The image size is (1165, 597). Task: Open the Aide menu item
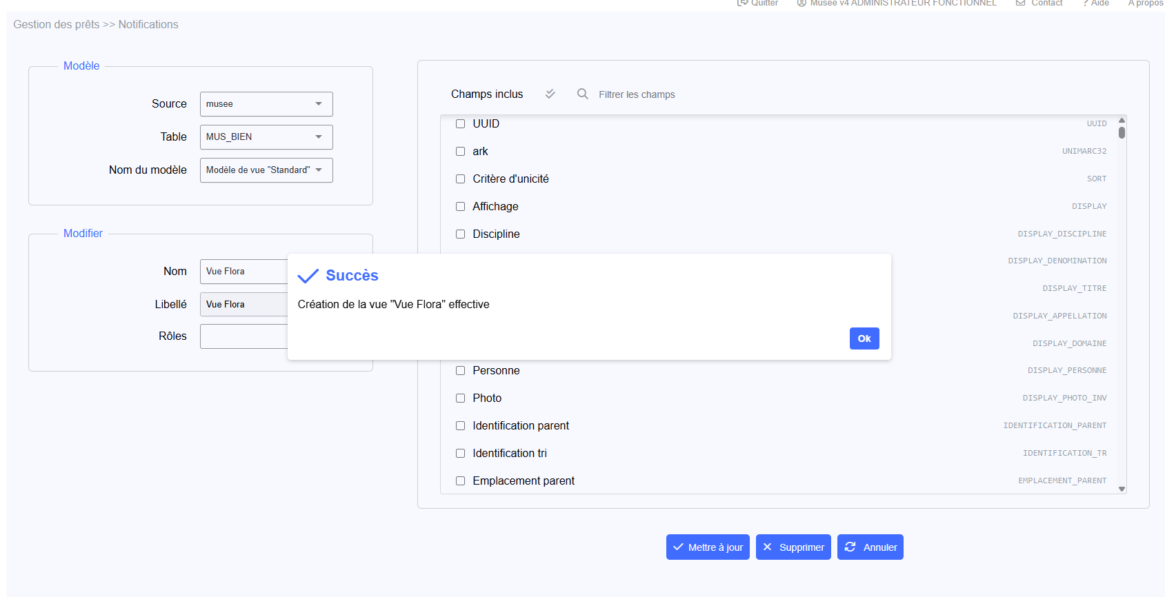click(1097, 3)
